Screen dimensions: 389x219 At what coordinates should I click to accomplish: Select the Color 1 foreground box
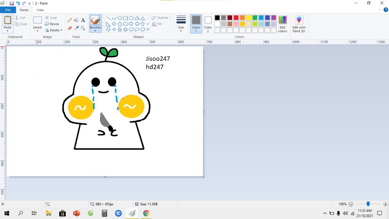coord(196,24)
